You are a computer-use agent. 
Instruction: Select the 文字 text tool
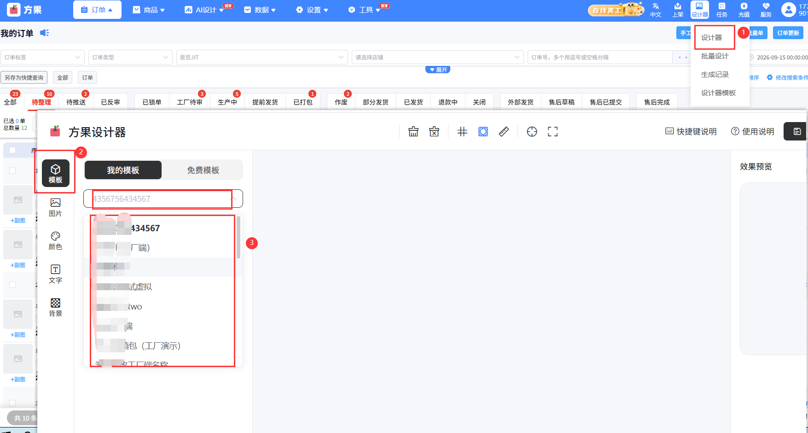[x=55, y=274]
